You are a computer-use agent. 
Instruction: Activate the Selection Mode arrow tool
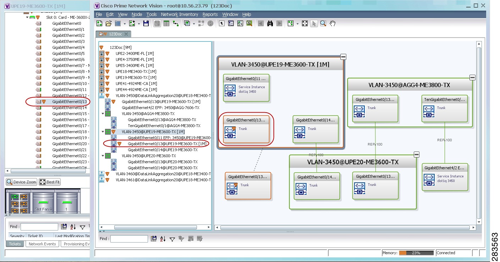point(314,23)
